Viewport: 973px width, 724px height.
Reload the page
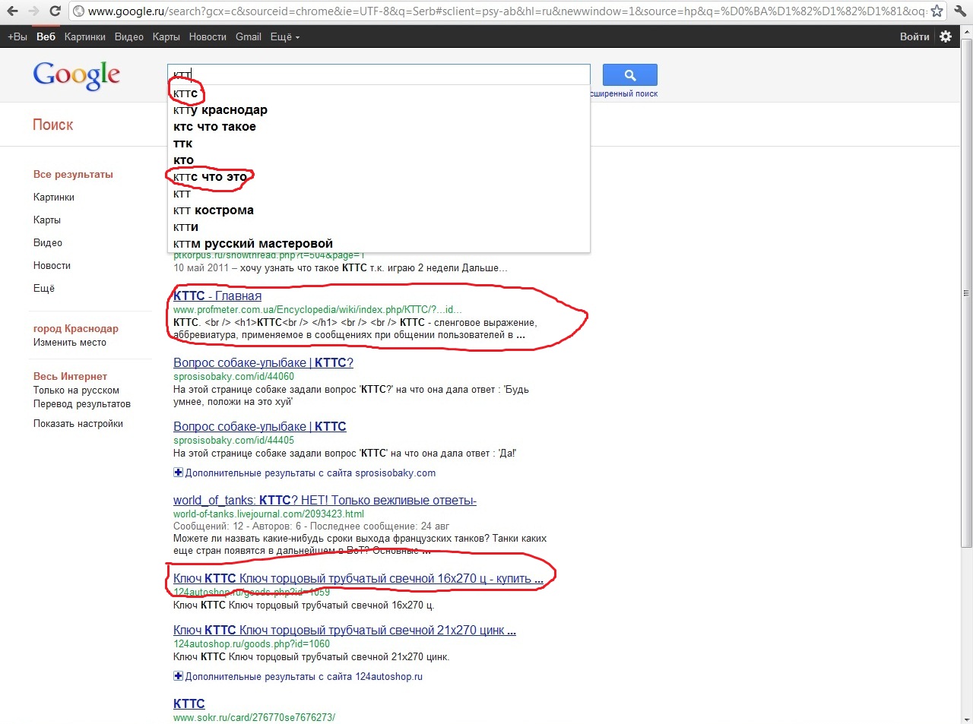(55, 11)
